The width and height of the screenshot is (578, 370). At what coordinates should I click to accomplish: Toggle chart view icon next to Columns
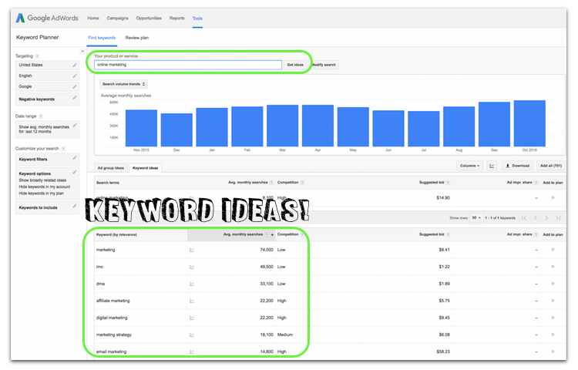click(492, 166)
